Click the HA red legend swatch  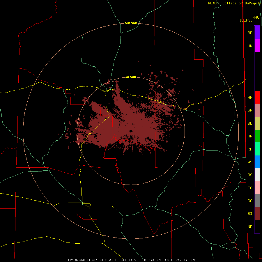pyautogui.click(x=257, y=97)
